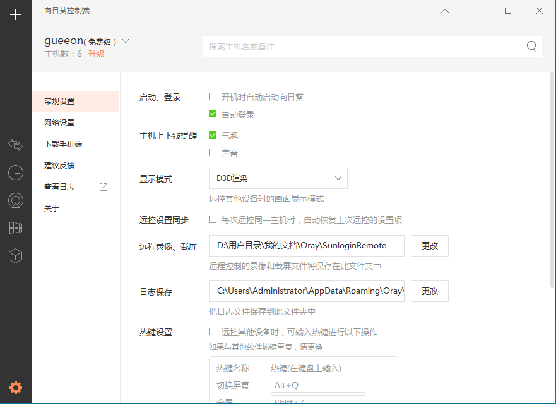Viewport: 556px width, 404px height.
Task: Click 更改 button for 日志保存 path
Action: [x=429, y=291]
